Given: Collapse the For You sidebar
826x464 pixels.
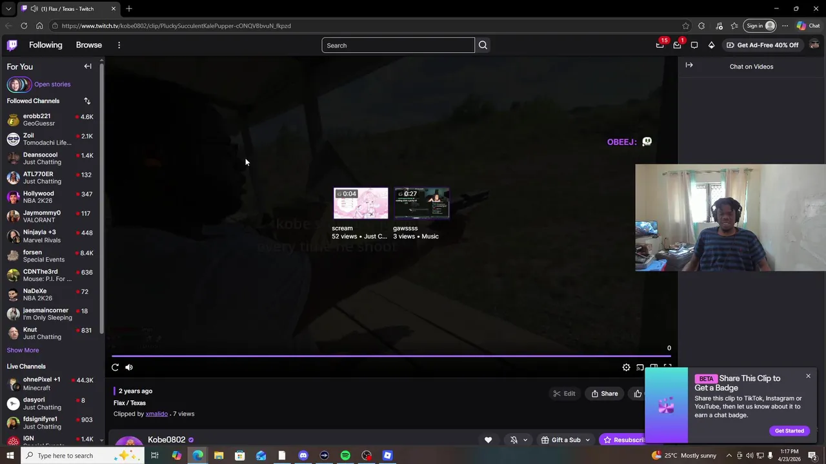Looking at the screenshot, I should tap(88, 66).
